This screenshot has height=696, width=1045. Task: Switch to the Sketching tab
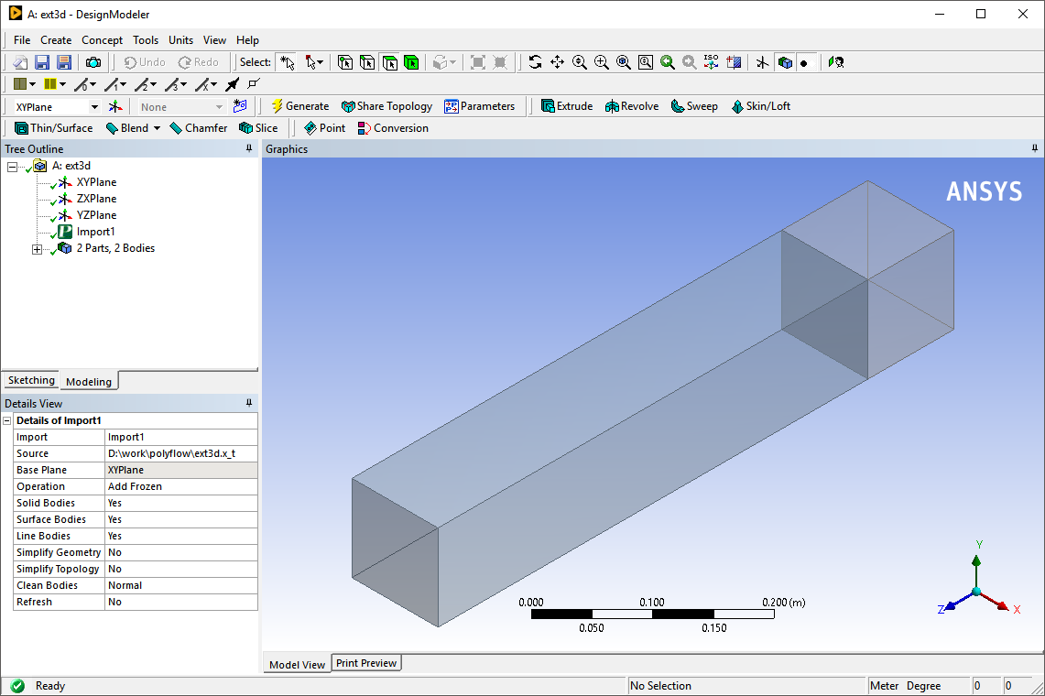[31, 380]
